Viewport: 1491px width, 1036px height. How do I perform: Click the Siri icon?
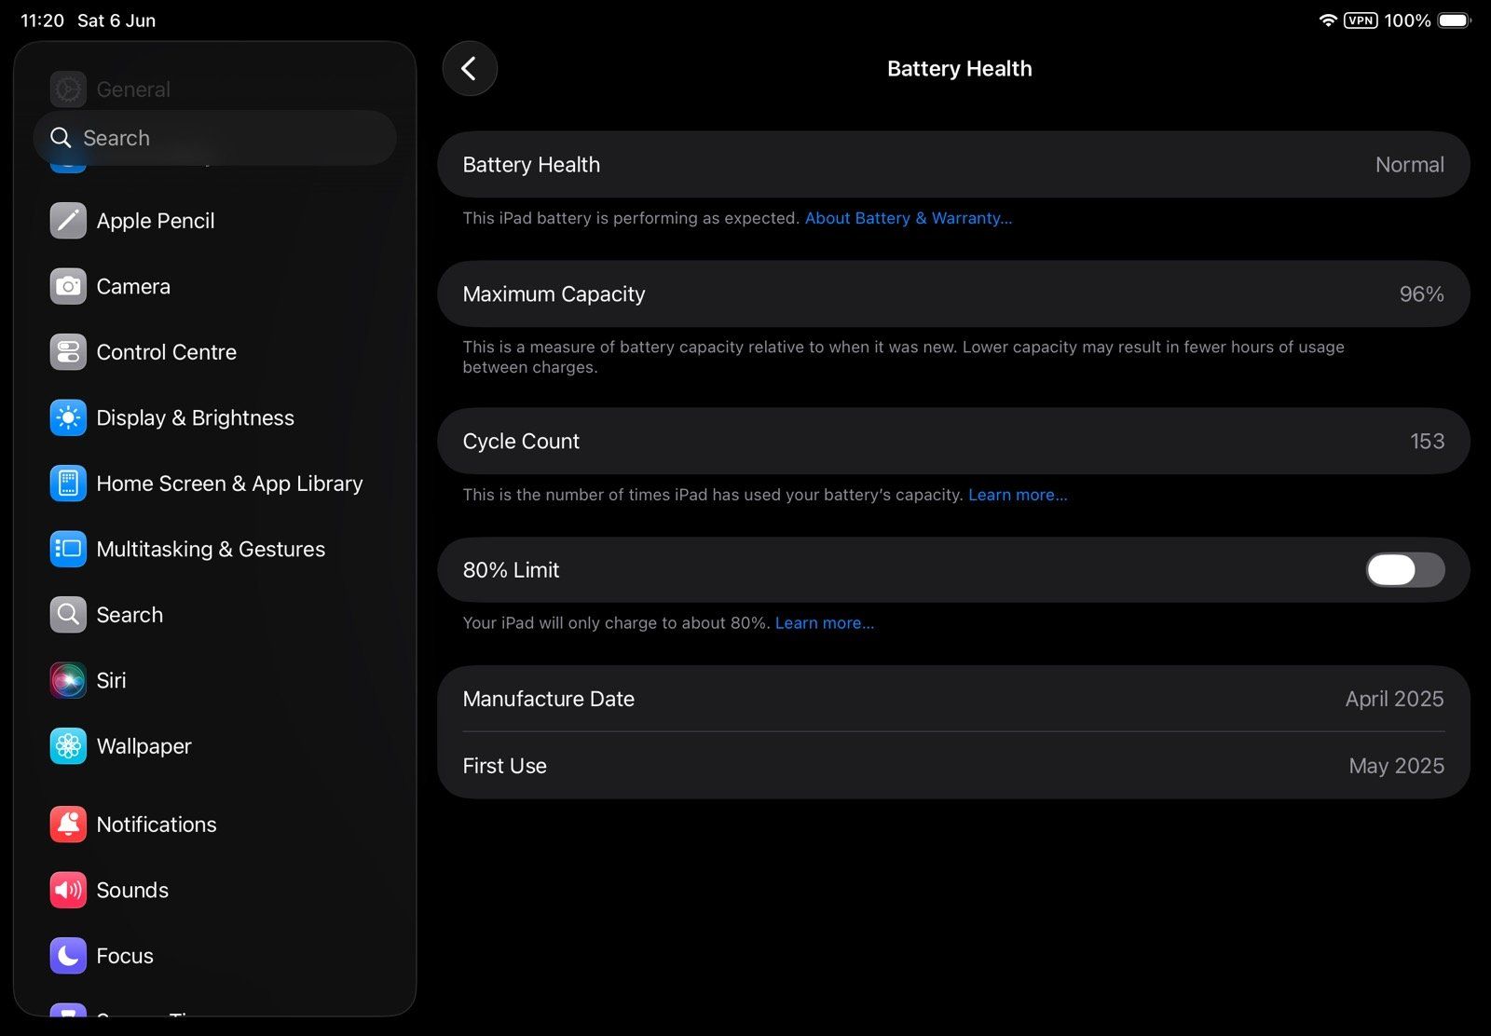[x=68, y=680]
